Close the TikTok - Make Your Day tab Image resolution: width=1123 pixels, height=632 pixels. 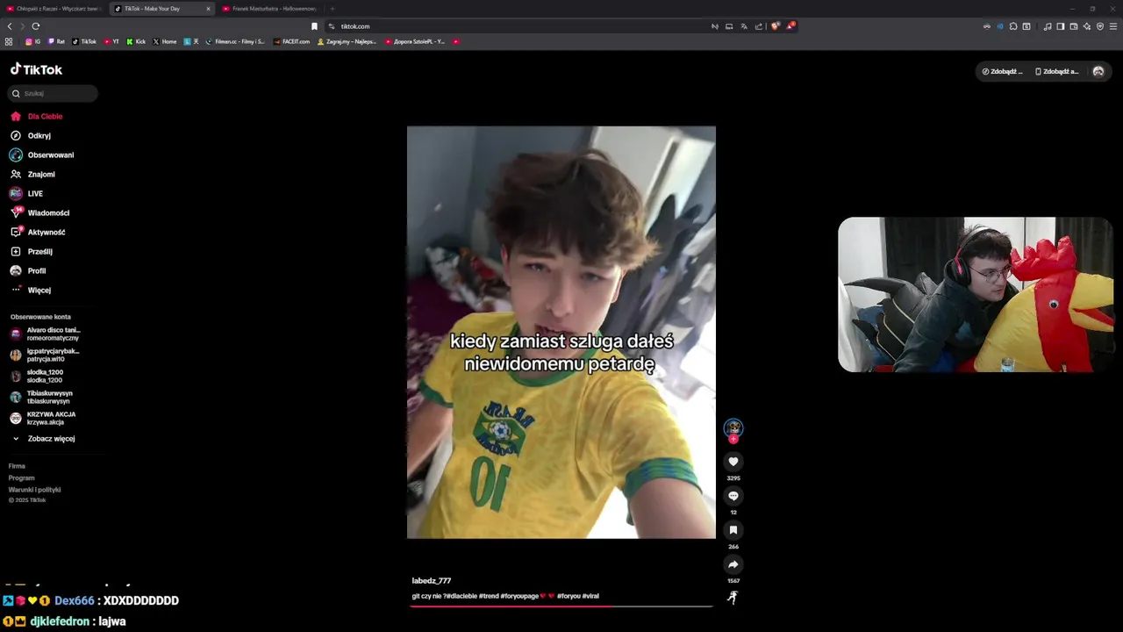pyautogui.click(x=208, y=9)
